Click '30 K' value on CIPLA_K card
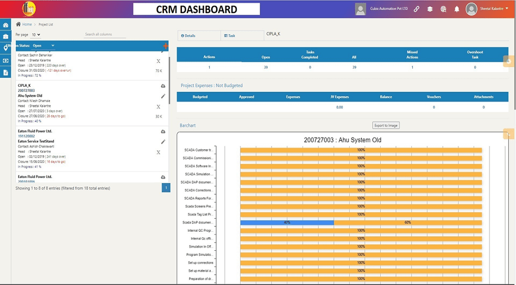516x285 pixels. [159, 117]
